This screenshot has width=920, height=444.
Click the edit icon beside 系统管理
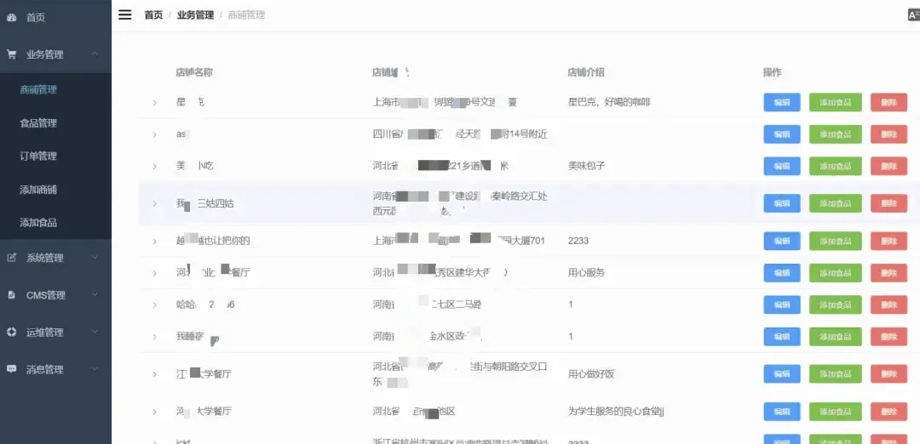(x=11, y=258)
